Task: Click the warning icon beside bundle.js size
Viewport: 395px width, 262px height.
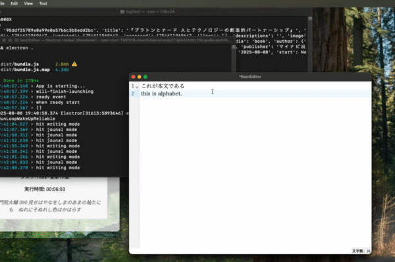Action: (74, 64)
